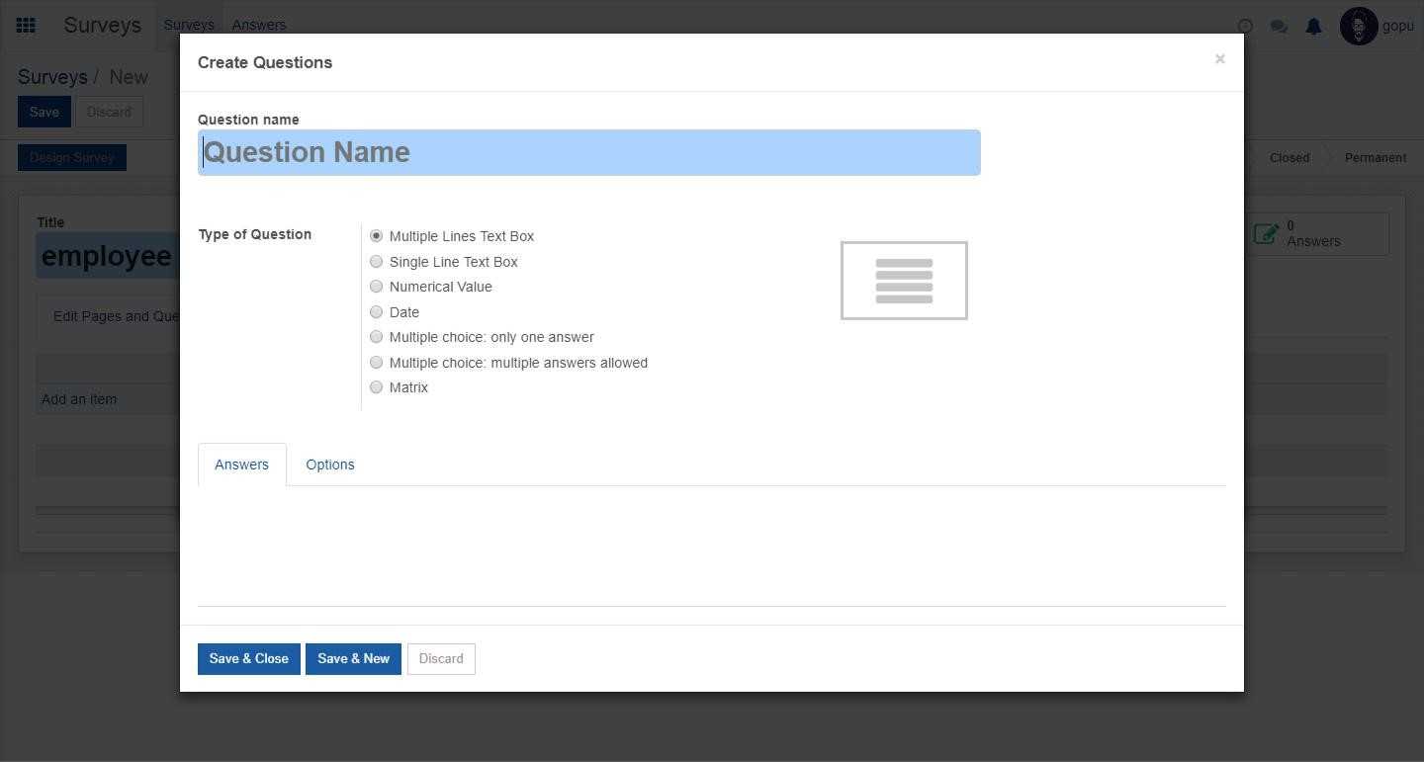
Task: Select Single Line Text Box question type
Action: coord(376,262)
